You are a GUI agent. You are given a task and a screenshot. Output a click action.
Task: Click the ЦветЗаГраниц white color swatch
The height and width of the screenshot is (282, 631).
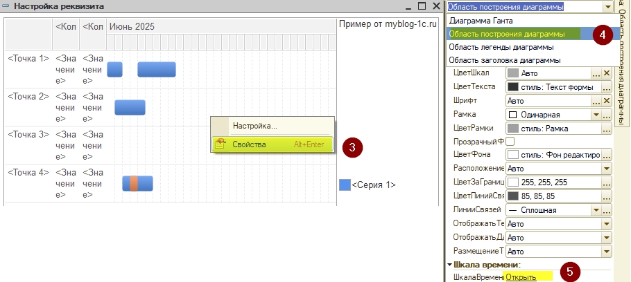coord(512,182)
